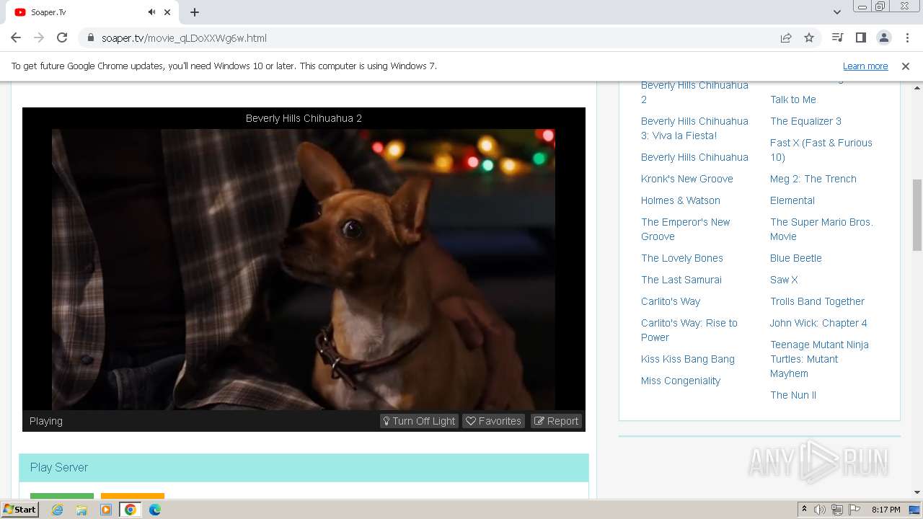Open Windows Media Player taskbar icon
This screenshot has height=519, width=923.
pyautogui.click(x=106, y=510)
